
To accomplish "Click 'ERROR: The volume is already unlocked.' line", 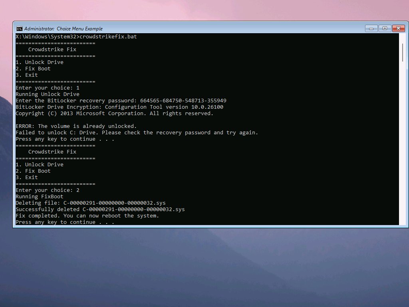I will pyautogui.click(x=76, y=126).
